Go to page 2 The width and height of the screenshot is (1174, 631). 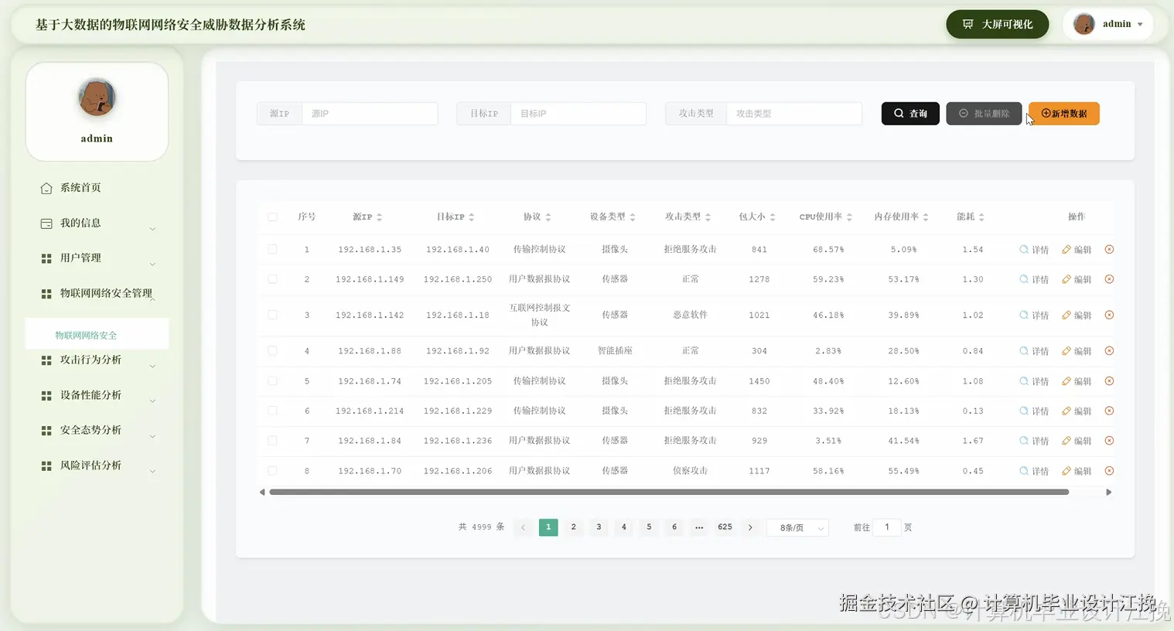point(573,527)
